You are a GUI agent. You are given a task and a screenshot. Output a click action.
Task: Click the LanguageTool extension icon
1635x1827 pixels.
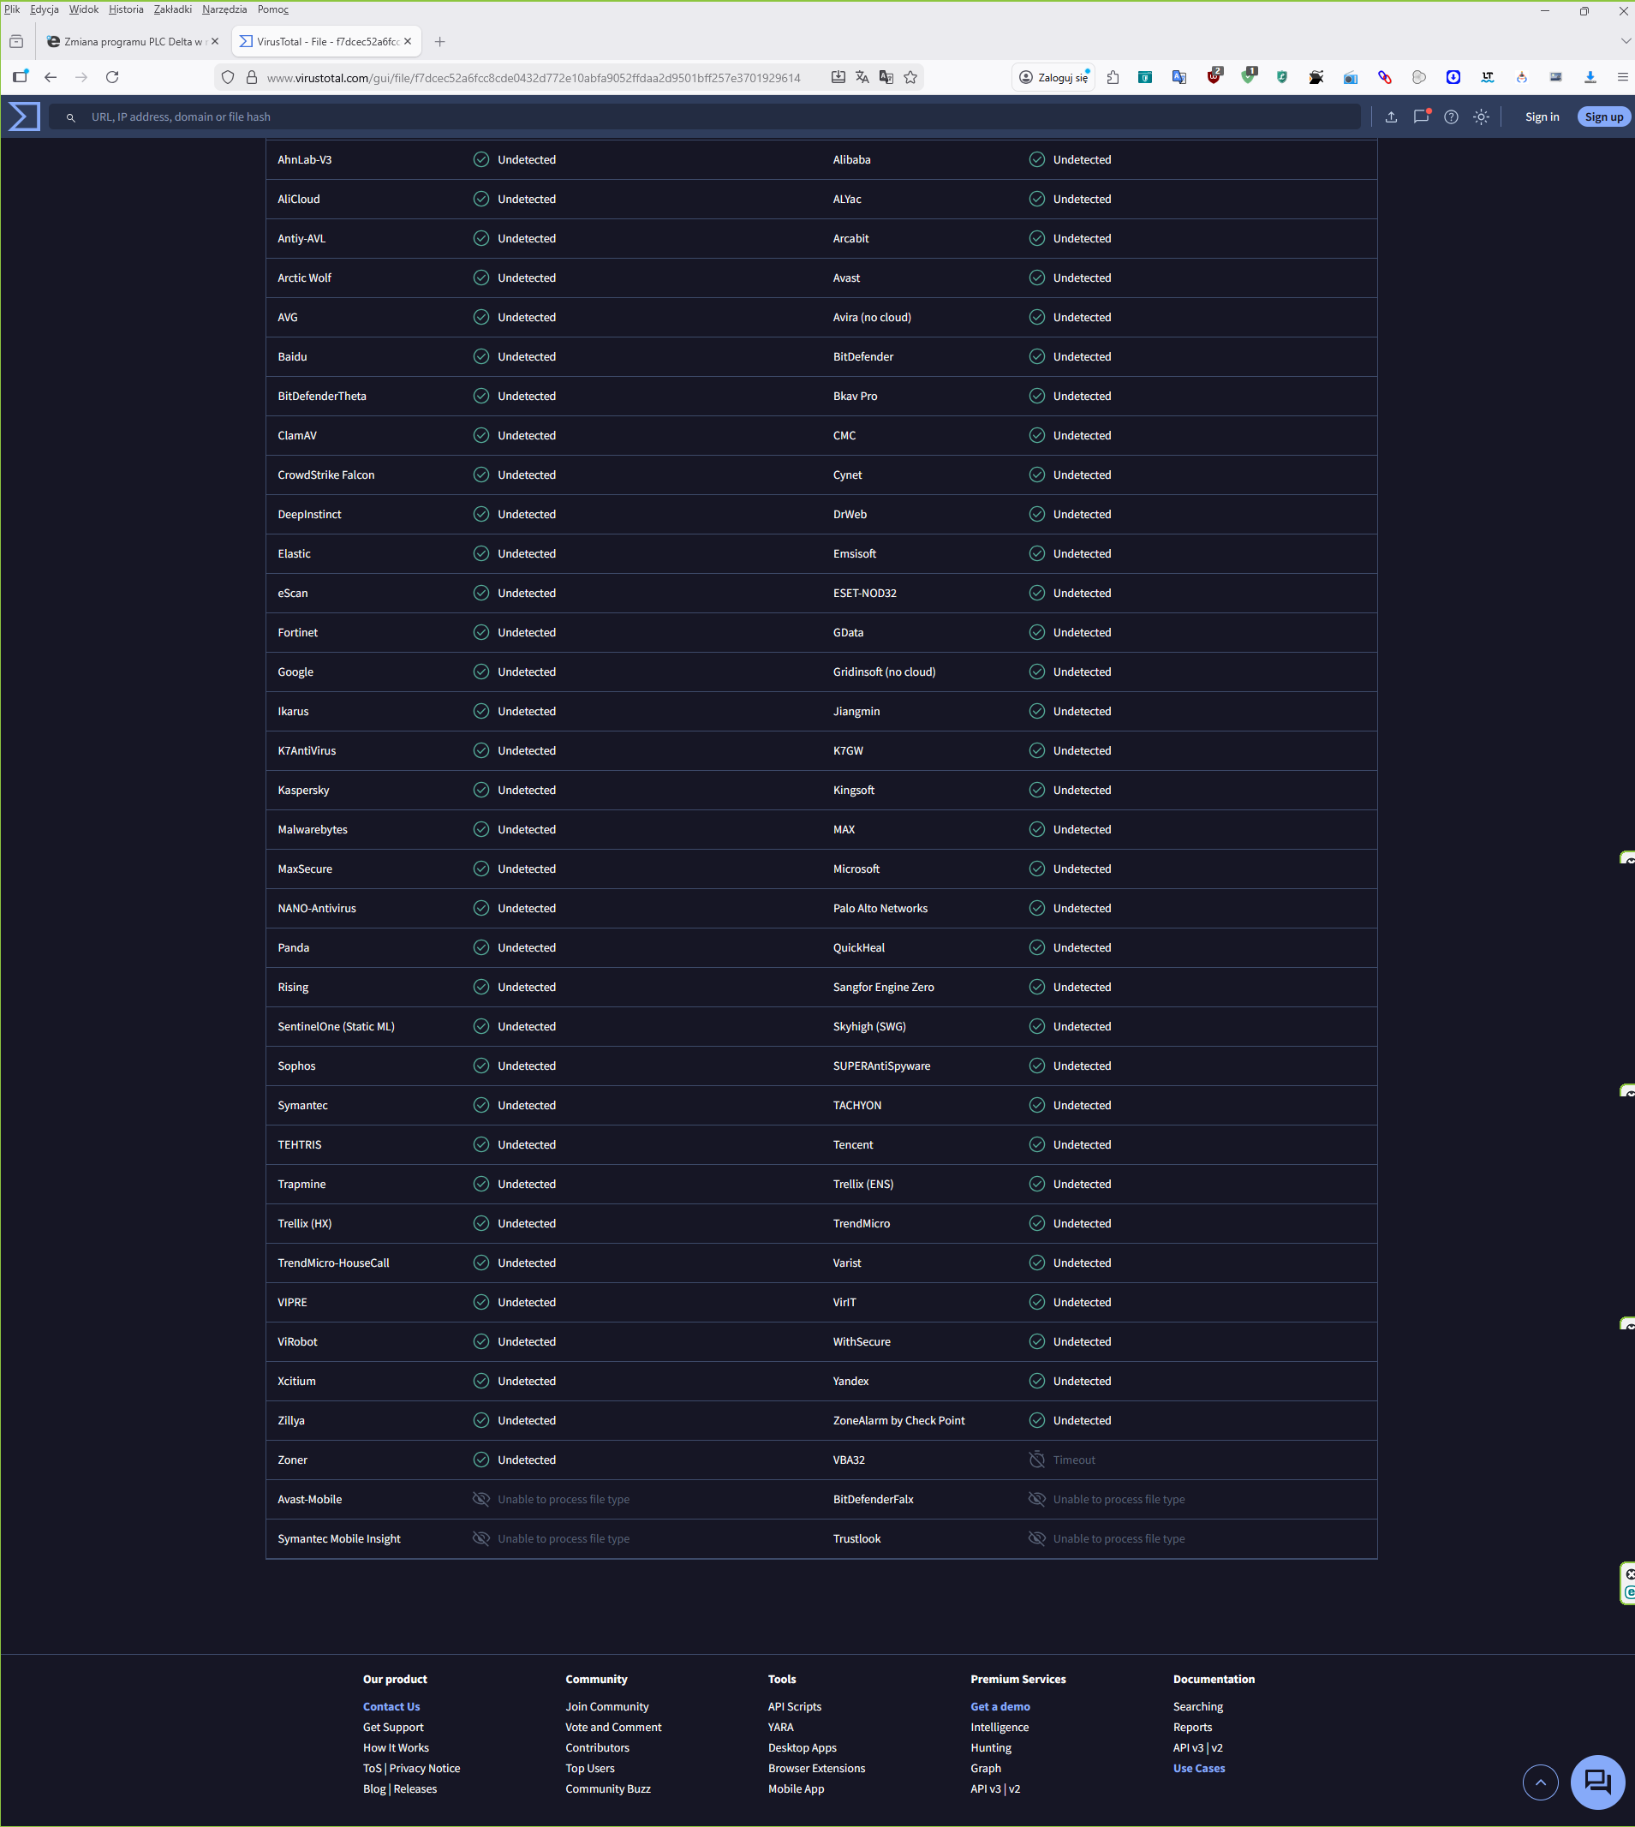pyautogui.click(x=1488, y=77)
